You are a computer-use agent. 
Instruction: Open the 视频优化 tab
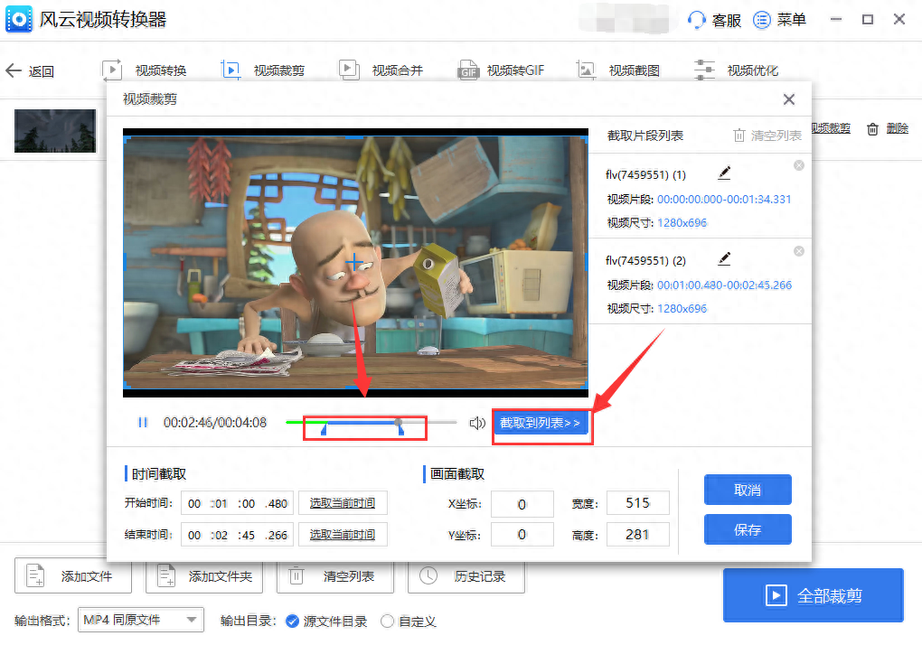[736, 70]
